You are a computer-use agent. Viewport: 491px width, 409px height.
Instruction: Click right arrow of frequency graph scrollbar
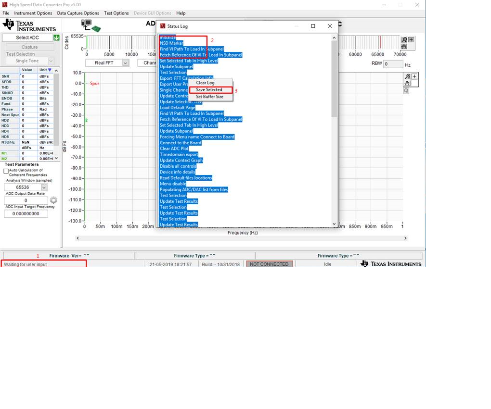(x=405, y=238)
